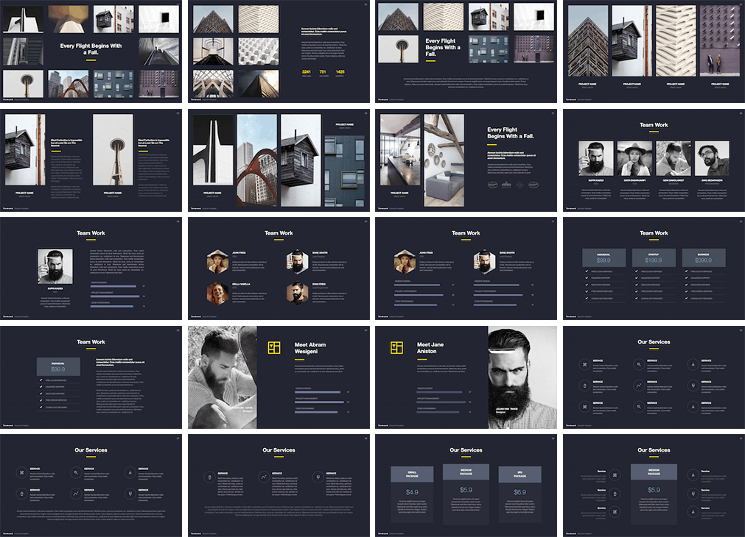Image resolution: width=745 pixels, height=537 pixels.
Task: Select the trend-line chart icon in the three-column services slide
Action: tap(264, 477)
